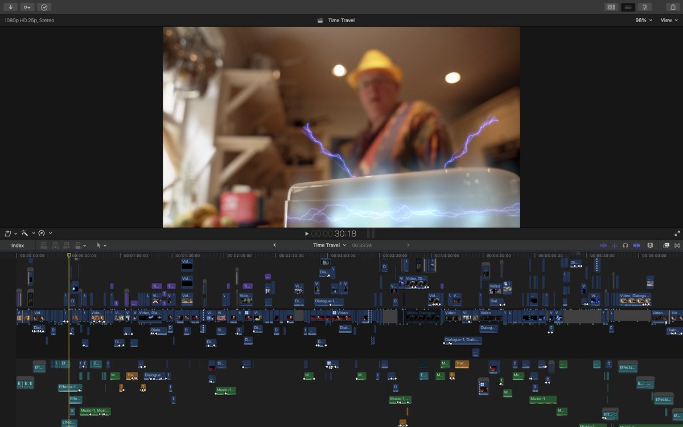Click the Overwrite clip edit icon

79,245
